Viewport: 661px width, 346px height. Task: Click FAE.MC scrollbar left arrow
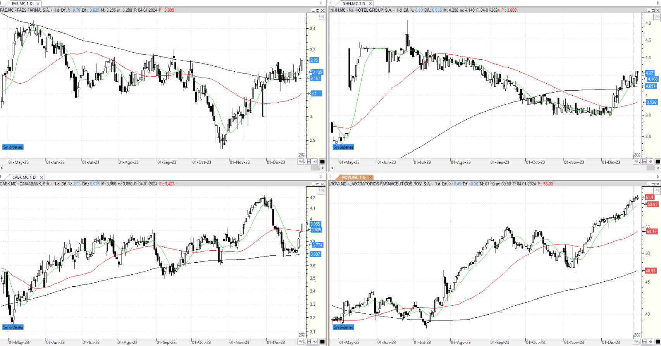2,168
